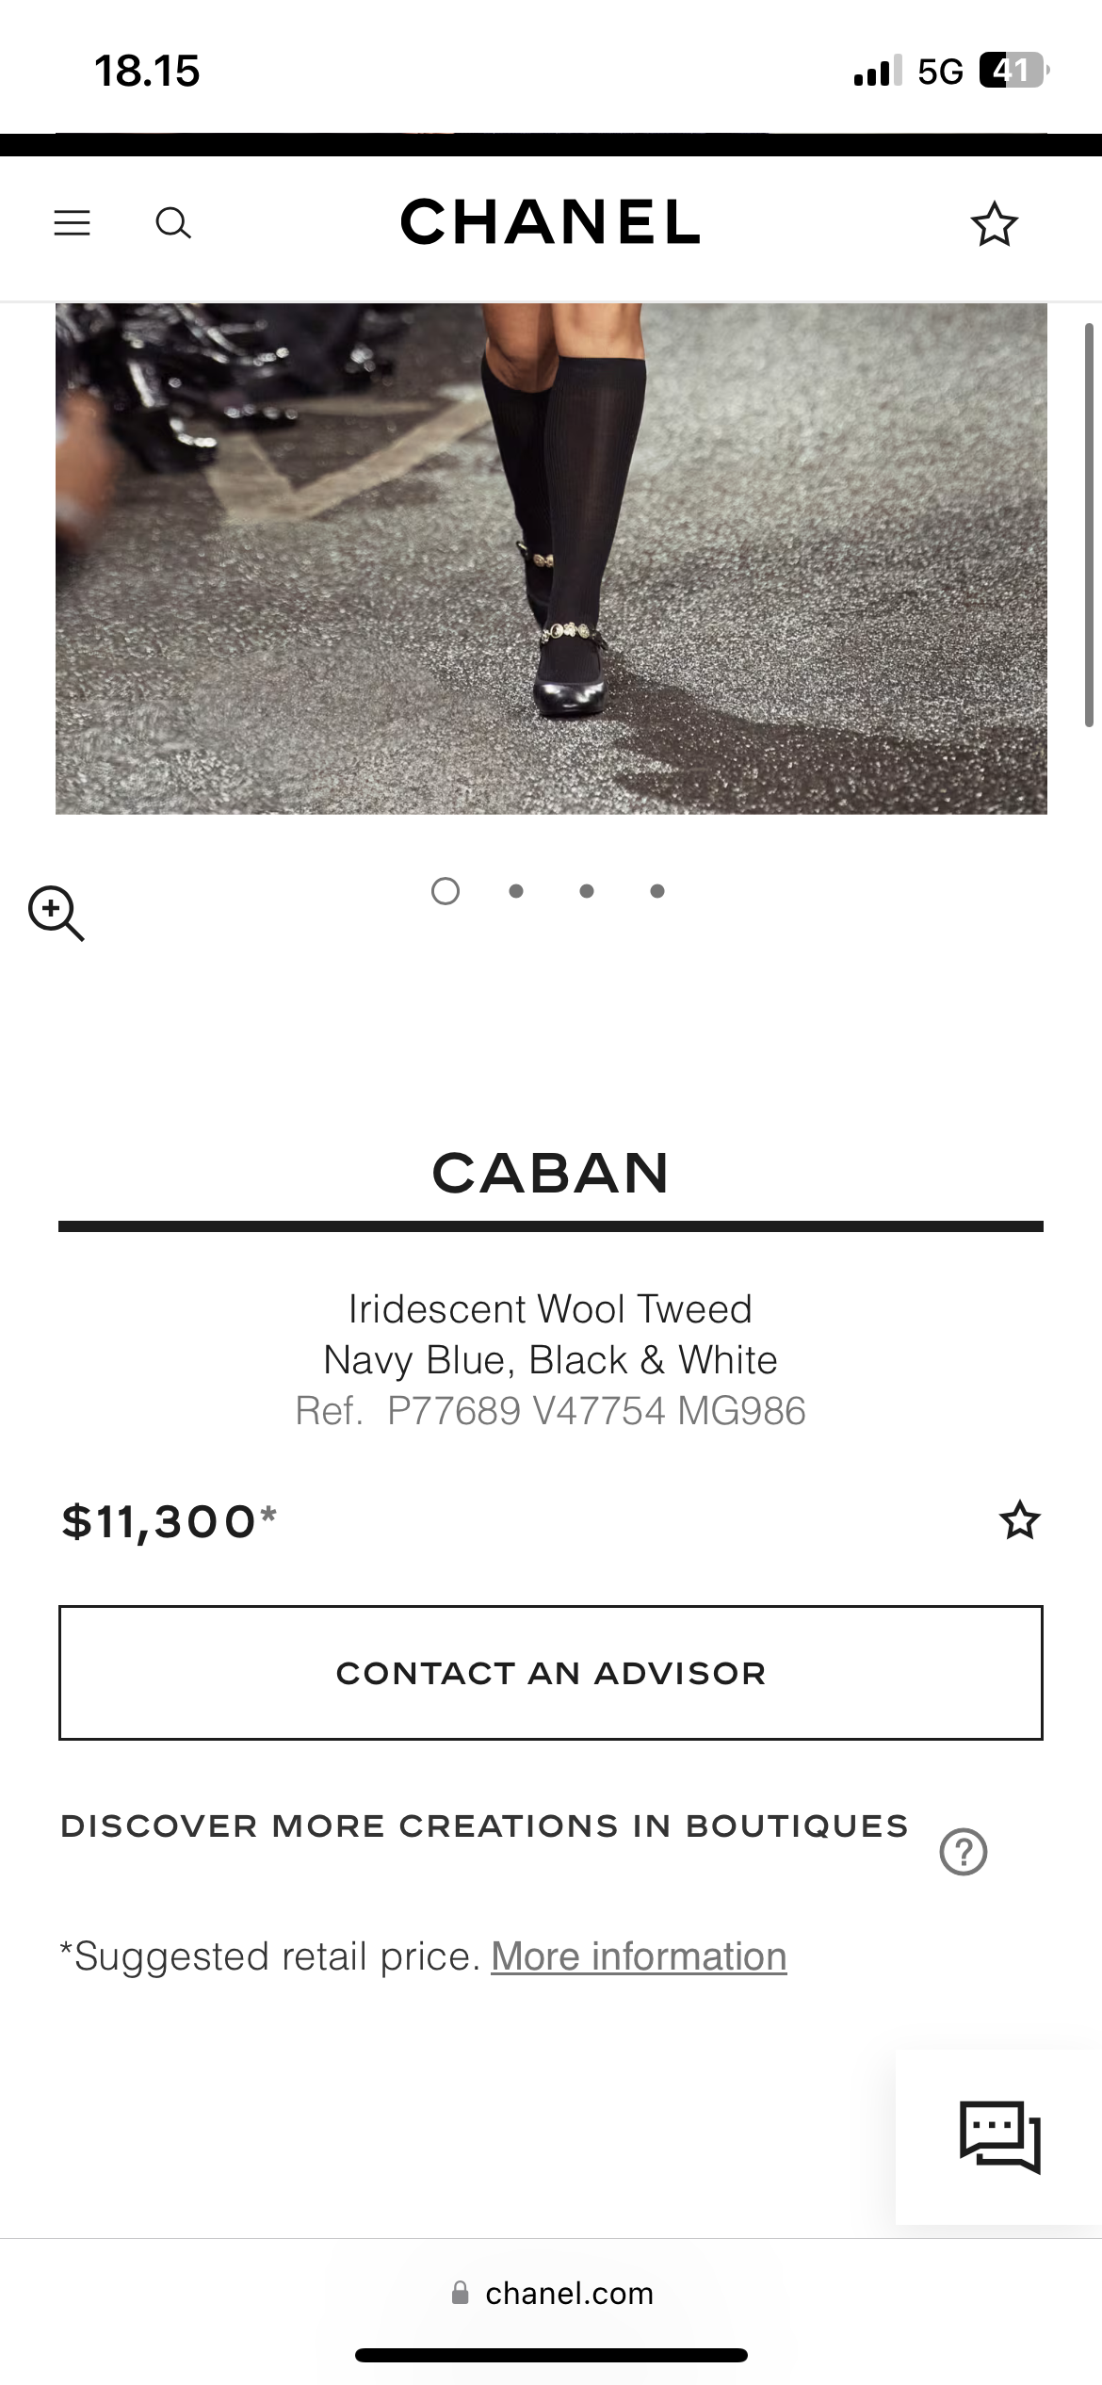Tap Discover More Creations in Boutiques

tap(484, 1825)
